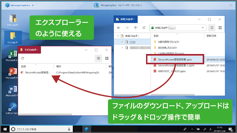
Task: Launch the Microsoft PowerPoint desktop shortcut
Action: coord(12,73)
